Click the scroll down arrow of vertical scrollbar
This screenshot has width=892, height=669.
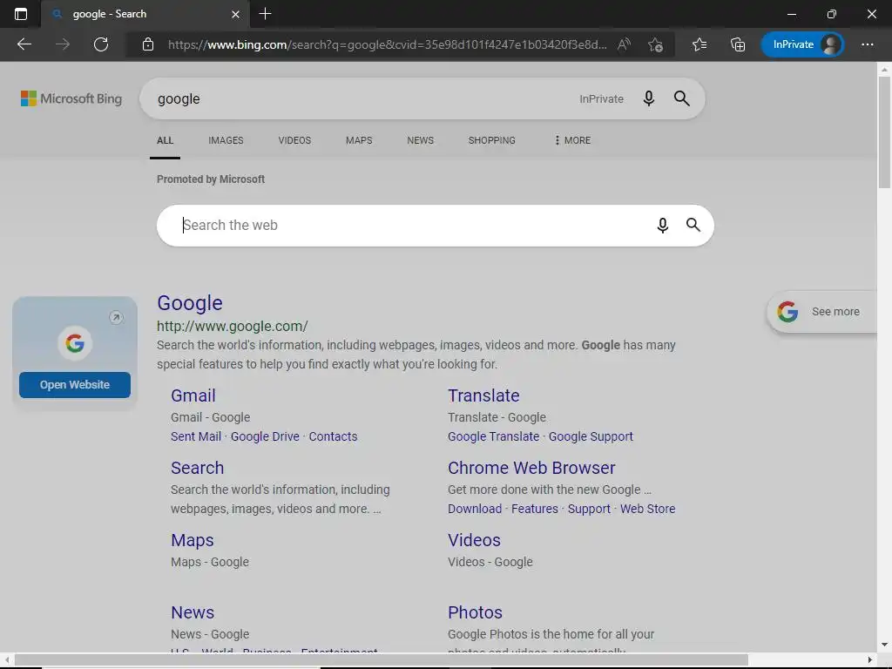(x=884, y=645)
